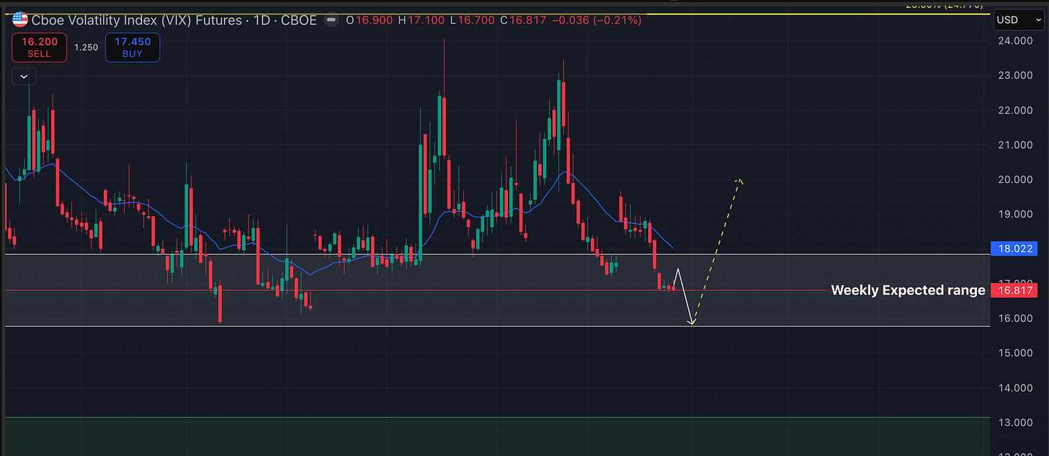Viewport: 1049px width, 456px height.
Task: Click the gray market status pill icon
Action: coord(331,20)
